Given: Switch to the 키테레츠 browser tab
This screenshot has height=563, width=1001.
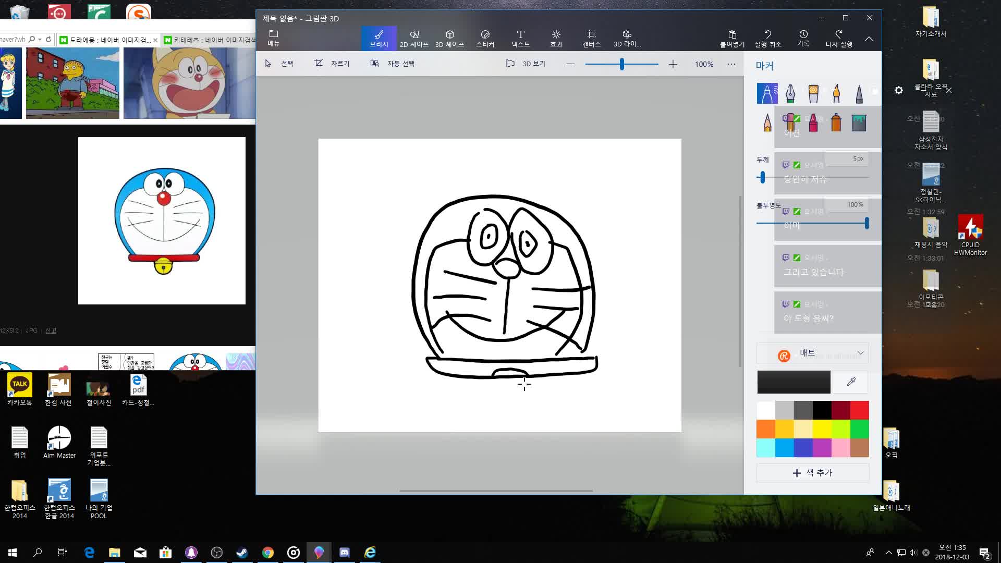Looking at the screenshot, I should pos(209,40).
